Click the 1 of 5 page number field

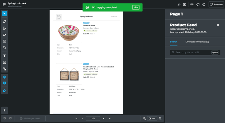tap(93, 118)
